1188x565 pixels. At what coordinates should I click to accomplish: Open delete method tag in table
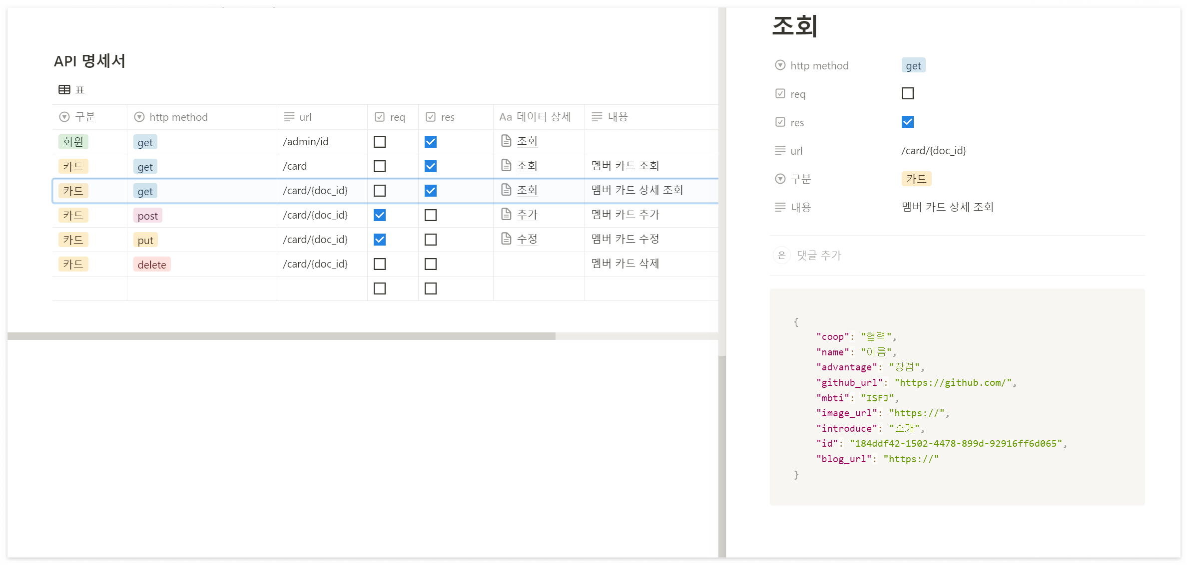point(152,265)
